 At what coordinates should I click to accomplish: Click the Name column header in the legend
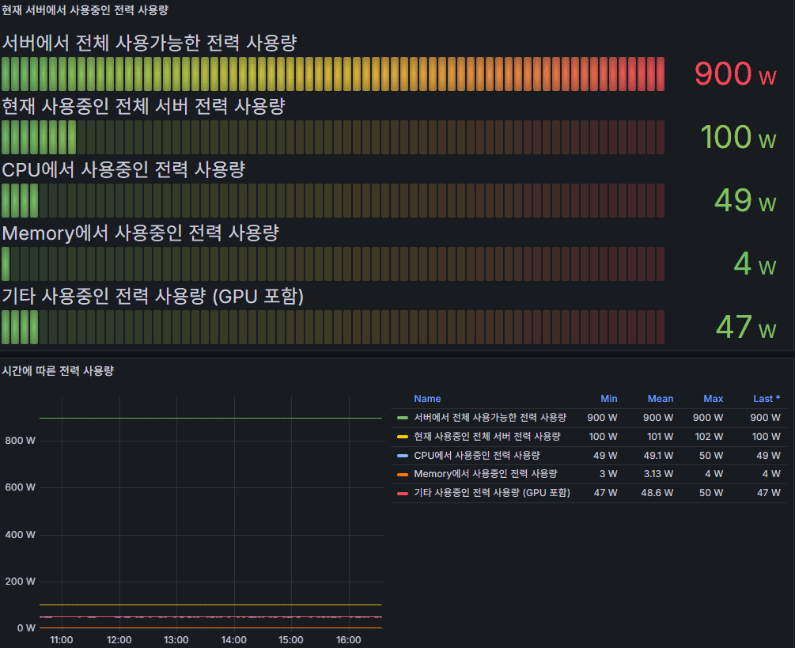coord(427,399)
